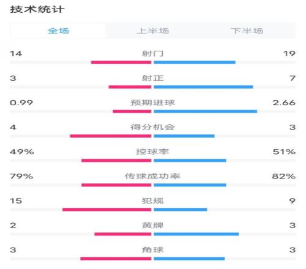The width and height of the screenshot is (306, 269).
Task: Click the 犯规 stat label
Action: [152, 201]
